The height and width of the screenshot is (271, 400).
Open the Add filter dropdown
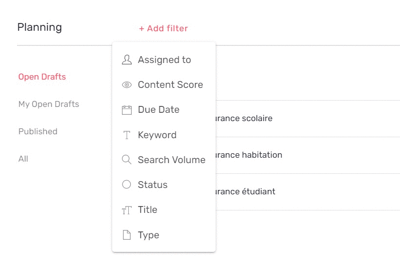click(163, 28)
